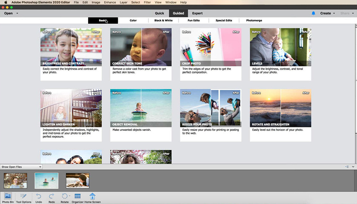
Task: Open the Tool Options panel
Action: [24, 197]
